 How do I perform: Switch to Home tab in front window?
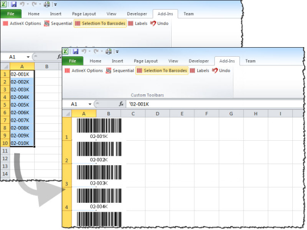tap(96, 61)
